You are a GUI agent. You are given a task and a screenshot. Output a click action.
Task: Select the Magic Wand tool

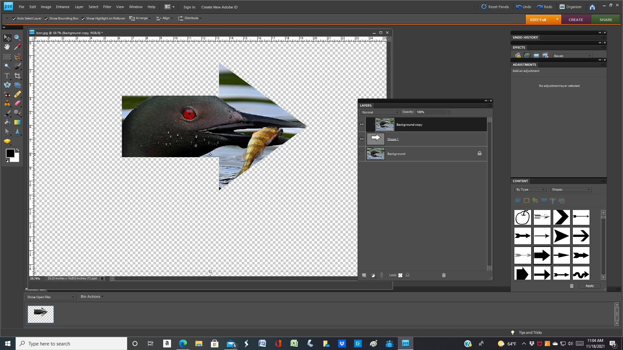[7, 66]
